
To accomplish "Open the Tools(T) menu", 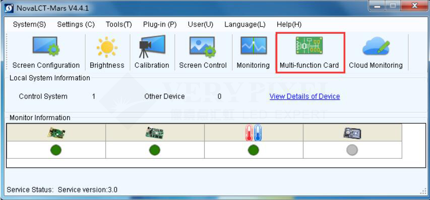I will click(119, 24).
